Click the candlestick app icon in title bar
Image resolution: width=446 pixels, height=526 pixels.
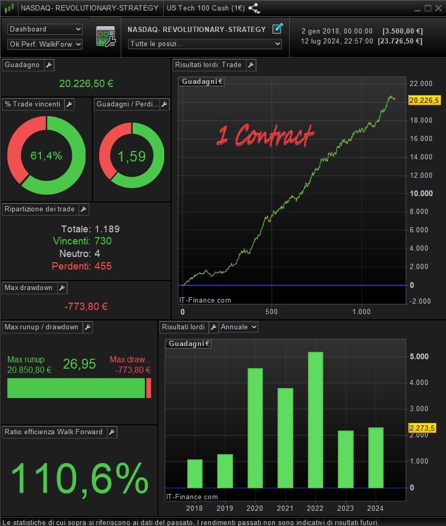coord(9,8)
